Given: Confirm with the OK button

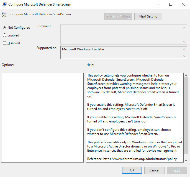Looking at the screenshot, I should tap(132, 170).
